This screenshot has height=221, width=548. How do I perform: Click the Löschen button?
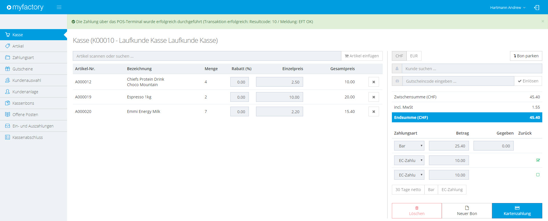[x=417, y=211]
